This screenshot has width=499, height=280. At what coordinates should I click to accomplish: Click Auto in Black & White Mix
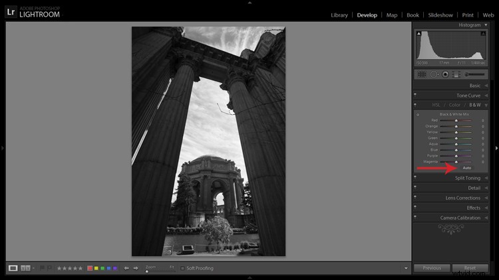467,168
